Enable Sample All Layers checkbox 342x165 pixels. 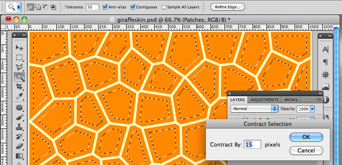[x=164, y=7]
